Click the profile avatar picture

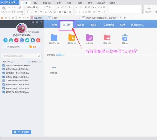pyautogui.click(x=22, y=28)
